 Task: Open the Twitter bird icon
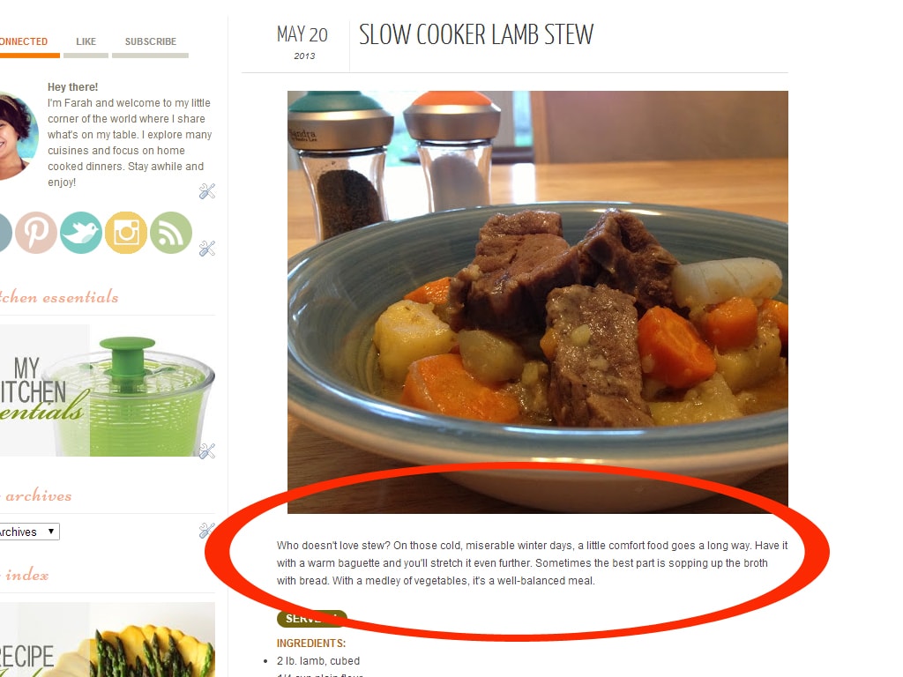[80, 233]
